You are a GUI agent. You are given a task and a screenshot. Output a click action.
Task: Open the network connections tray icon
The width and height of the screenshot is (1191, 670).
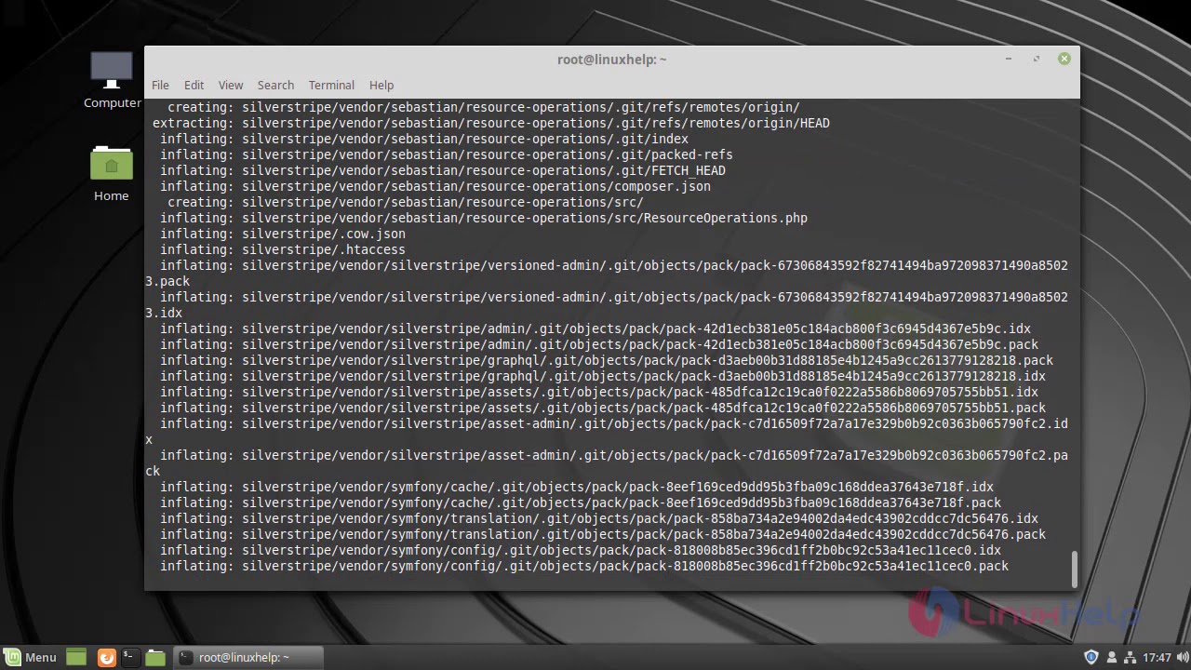[x=1129, y=657]
